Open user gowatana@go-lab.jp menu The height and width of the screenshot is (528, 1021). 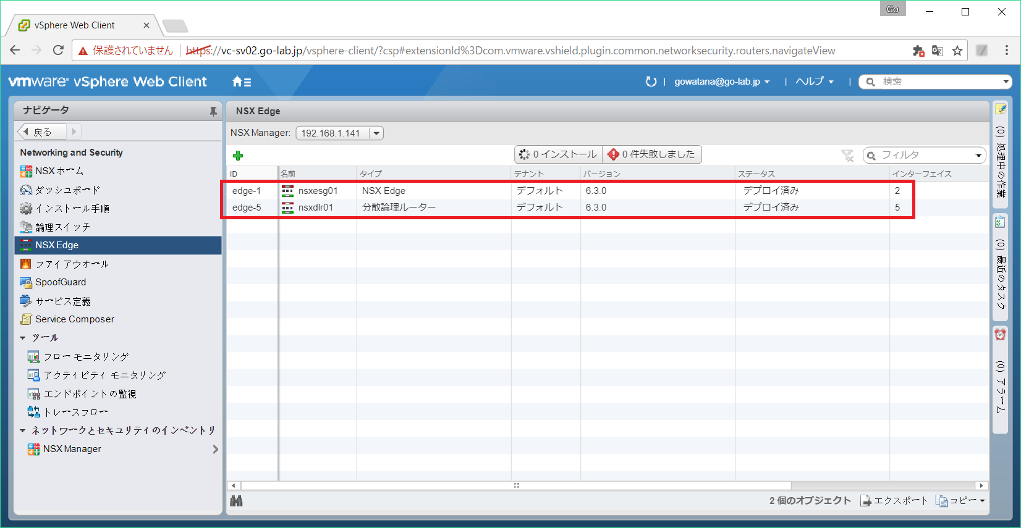(x=722, y=82)
